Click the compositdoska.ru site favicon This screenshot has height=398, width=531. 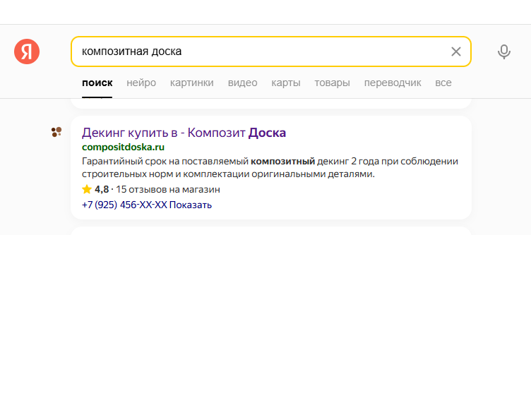coord(56,132)
